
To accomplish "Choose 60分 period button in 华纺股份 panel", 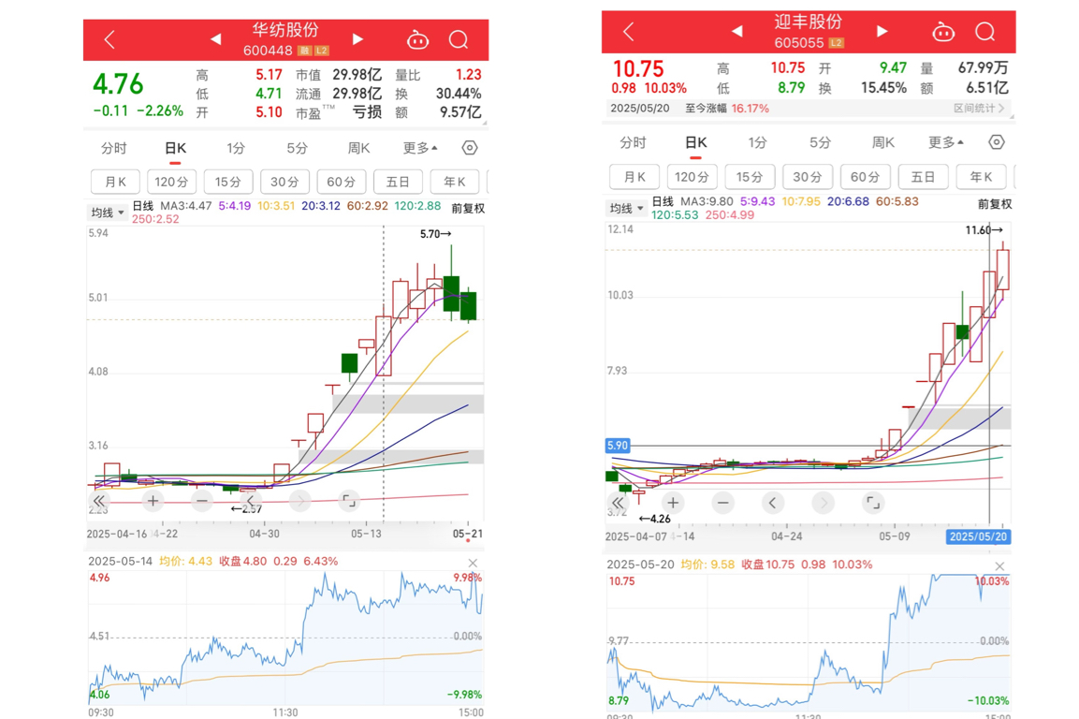I will (x=342, y=182).
